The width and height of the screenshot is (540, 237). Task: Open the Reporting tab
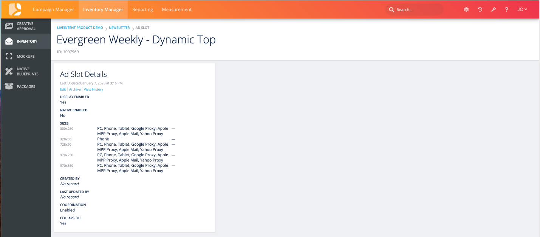[x=142, y=9]
